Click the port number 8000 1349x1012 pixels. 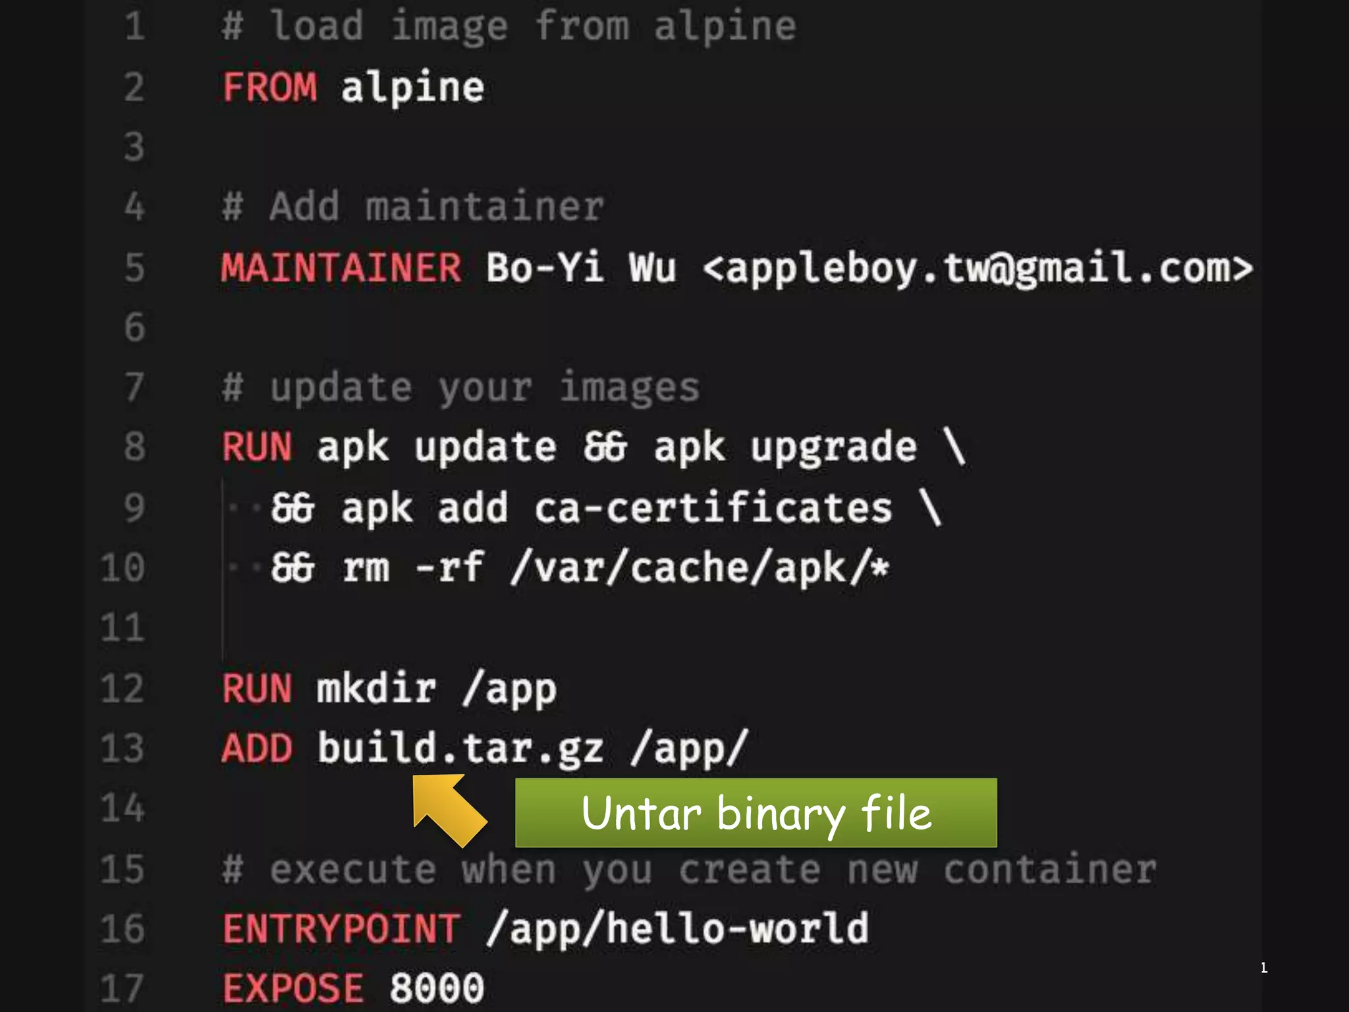click(436, 988)
